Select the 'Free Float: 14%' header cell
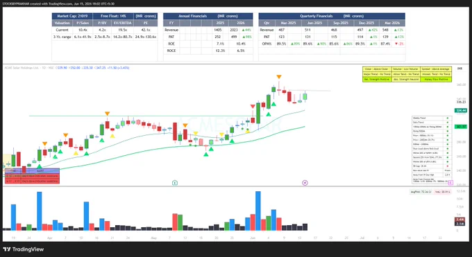This screenshot has height=257, width=472. coord(113,16)
